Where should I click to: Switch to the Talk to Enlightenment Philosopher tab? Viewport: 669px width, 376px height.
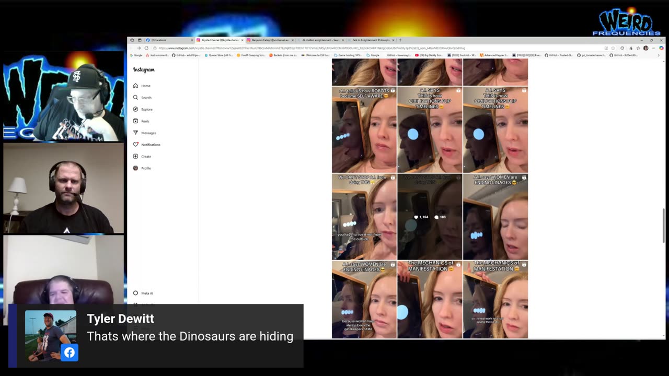tap(370, 40)
